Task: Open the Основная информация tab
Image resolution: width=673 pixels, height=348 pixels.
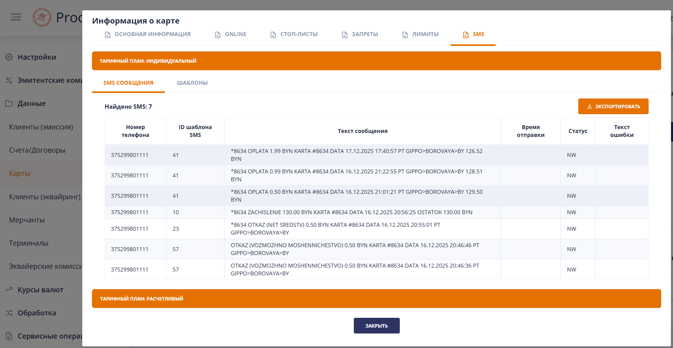Action: coord(147,35)
